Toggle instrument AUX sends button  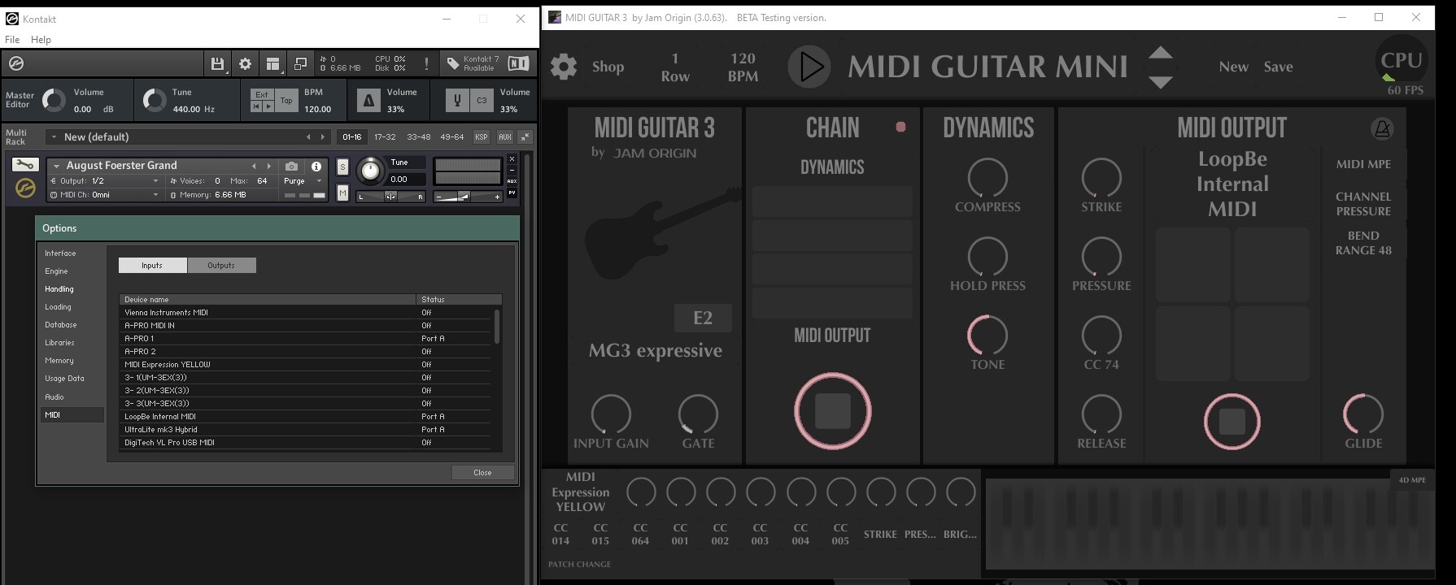(512, 181)
